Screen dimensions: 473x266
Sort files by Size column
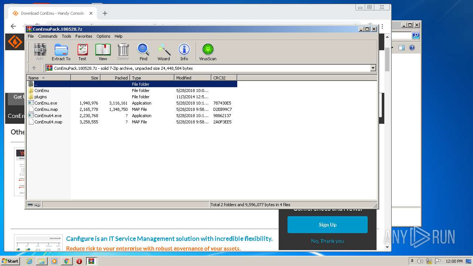click(x=85, y=78)
